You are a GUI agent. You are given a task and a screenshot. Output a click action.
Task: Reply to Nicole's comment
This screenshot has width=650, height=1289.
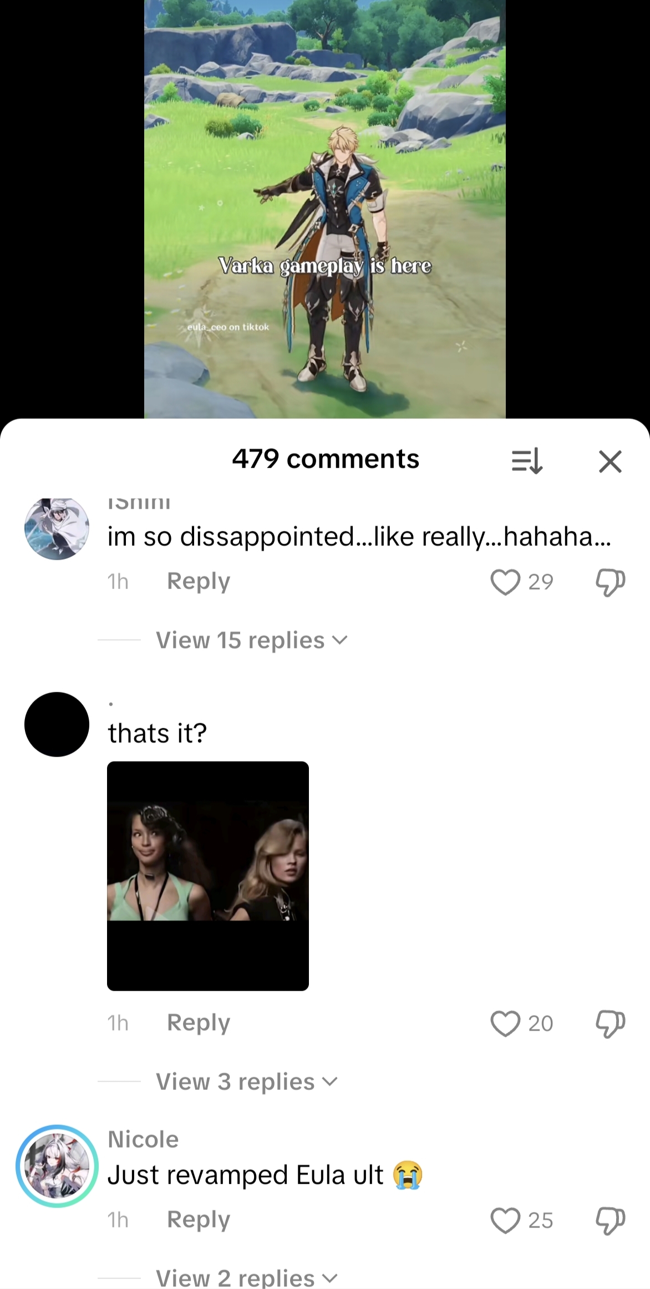tap(199, 1220)
